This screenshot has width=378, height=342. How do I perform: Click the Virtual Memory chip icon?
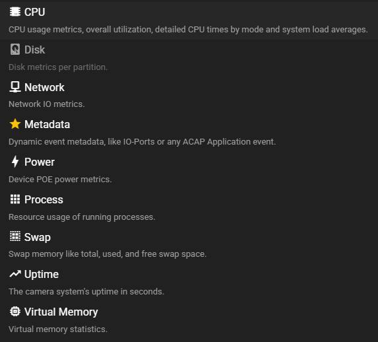pos(15,312)
